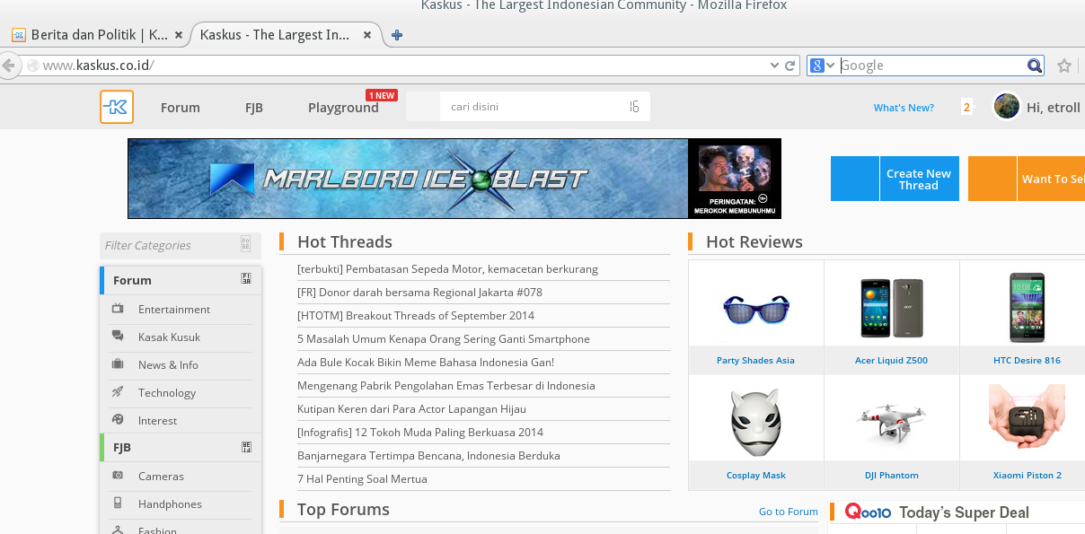Open 7 Hal Penting Soal Mertua thread
The width and height of the screenshot is (1085, 534).
[x=362, y=478]
